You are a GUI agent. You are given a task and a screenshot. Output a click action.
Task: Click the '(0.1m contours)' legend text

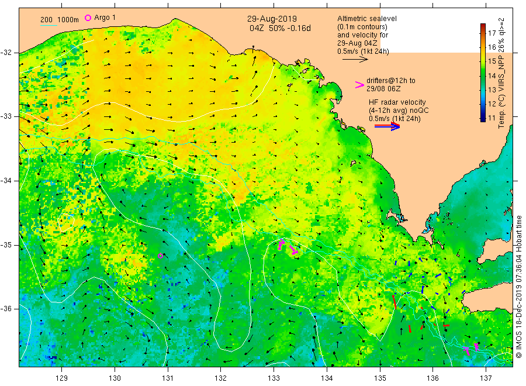click(362, 27)
